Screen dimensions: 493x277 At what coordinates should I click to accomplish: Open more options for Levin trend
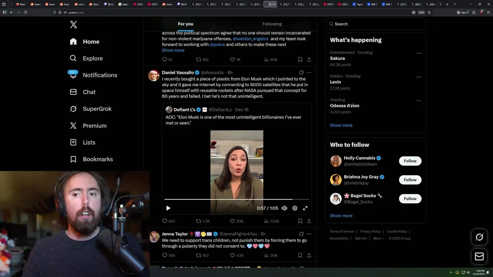pyautogui.click(x=419, y=77)
